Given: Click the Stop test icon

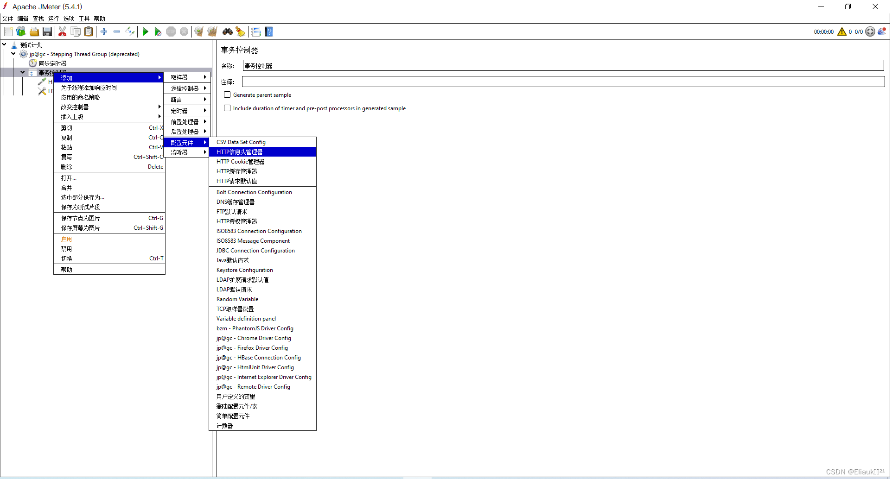Looking at the screenshot, I should [171, 32].
